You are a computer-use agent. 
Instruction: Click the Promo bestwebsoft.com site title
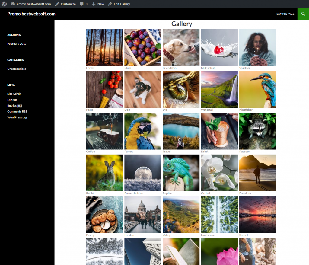31,14
